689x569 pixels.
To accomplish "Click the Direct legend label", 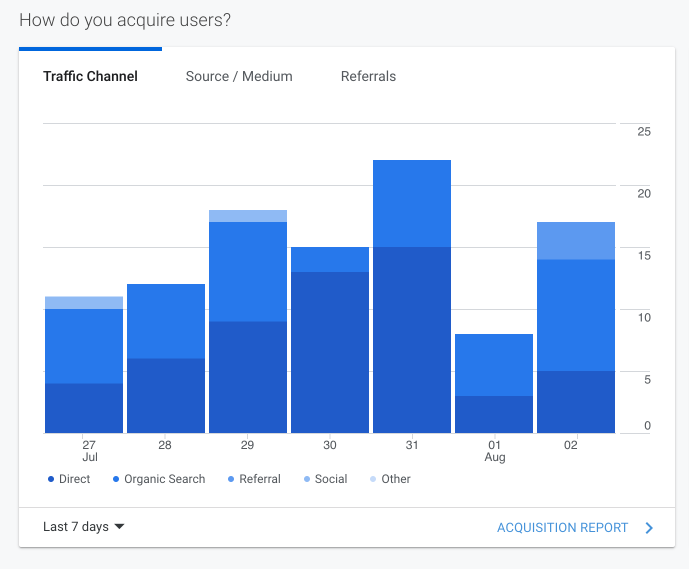I will coord(74,479).
